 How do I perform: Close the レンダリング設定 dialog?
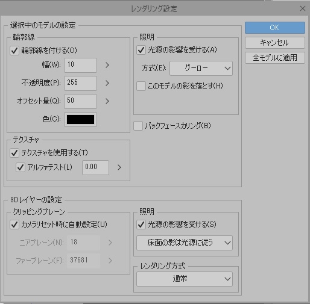coord(303,8)
